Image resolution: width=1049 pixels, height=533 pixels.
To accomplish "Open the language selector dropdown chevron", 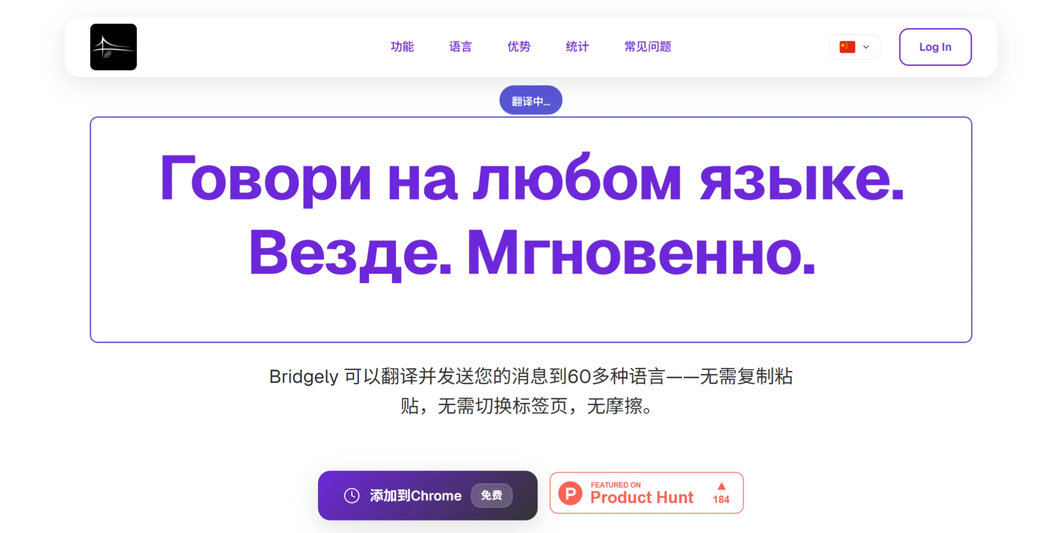I will pyautogui.click(x=866, y=46).
